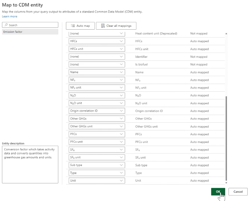Click the 'Sub type' attribute label
The image size is (251, 201).
(x=141, y=165)
